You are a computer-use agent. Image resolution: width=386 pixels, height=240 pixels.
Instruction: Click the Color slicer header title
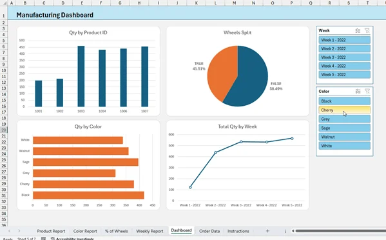click(x=323, y=91)
